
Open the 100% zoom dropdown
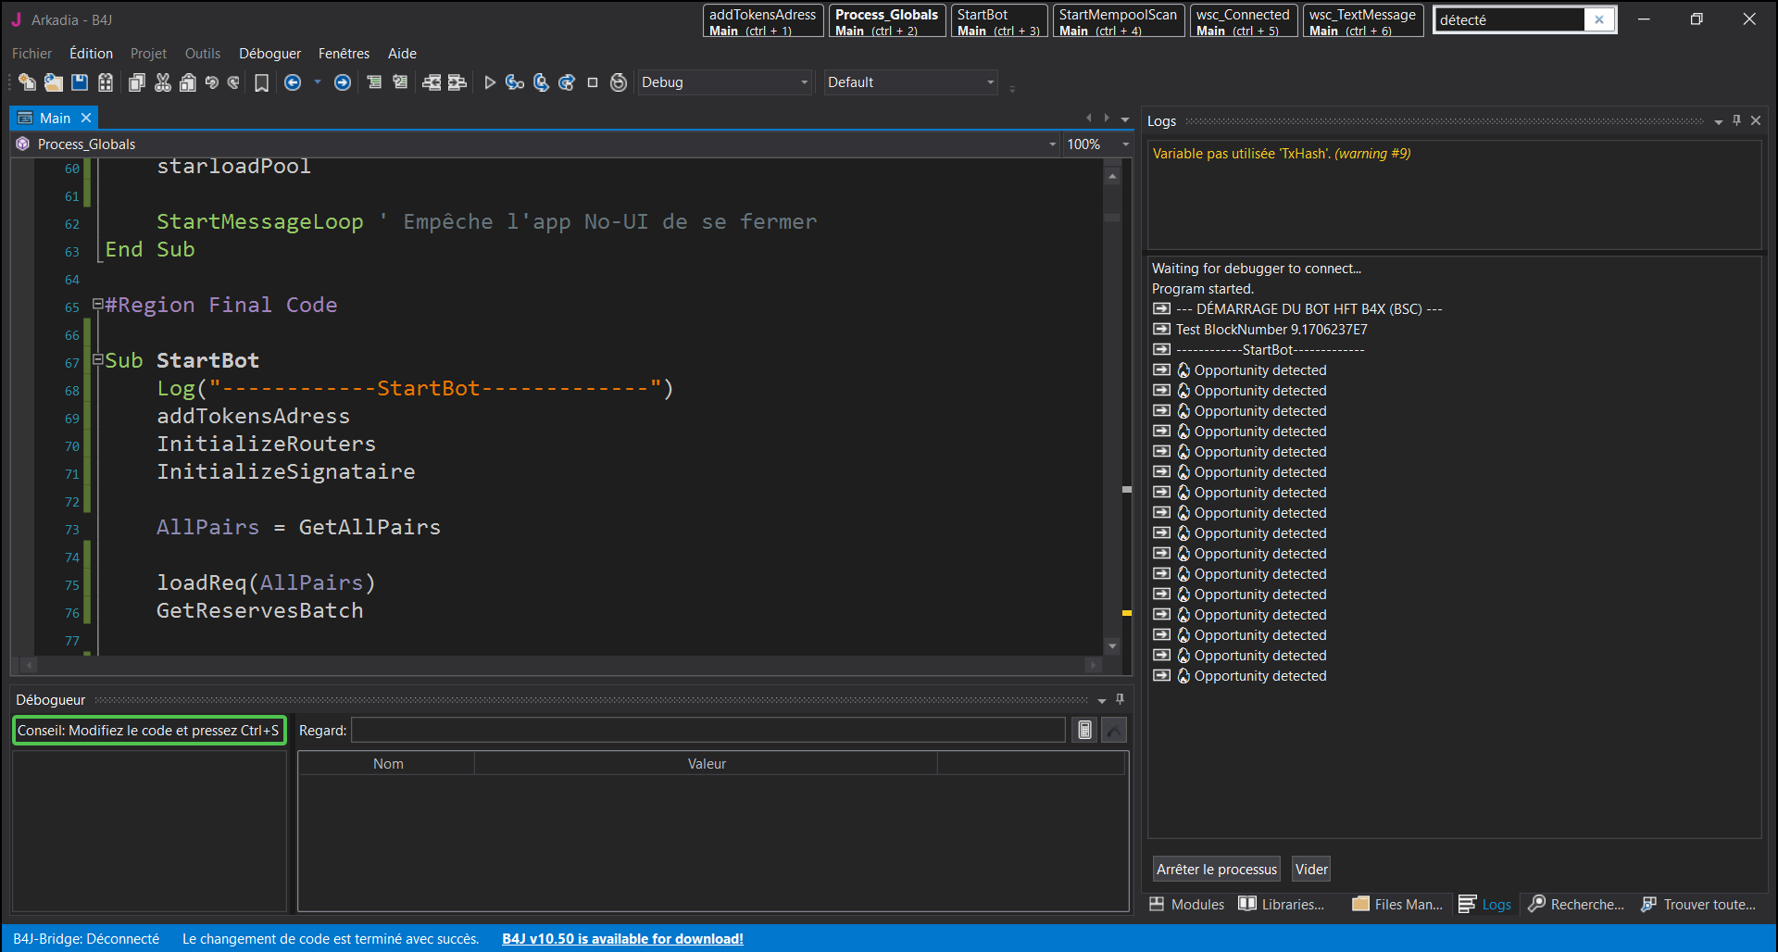tap(1125, 144)
